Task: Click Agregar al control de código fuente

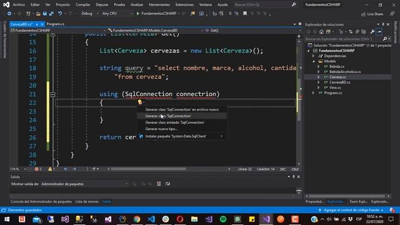Action: [351, 210]
